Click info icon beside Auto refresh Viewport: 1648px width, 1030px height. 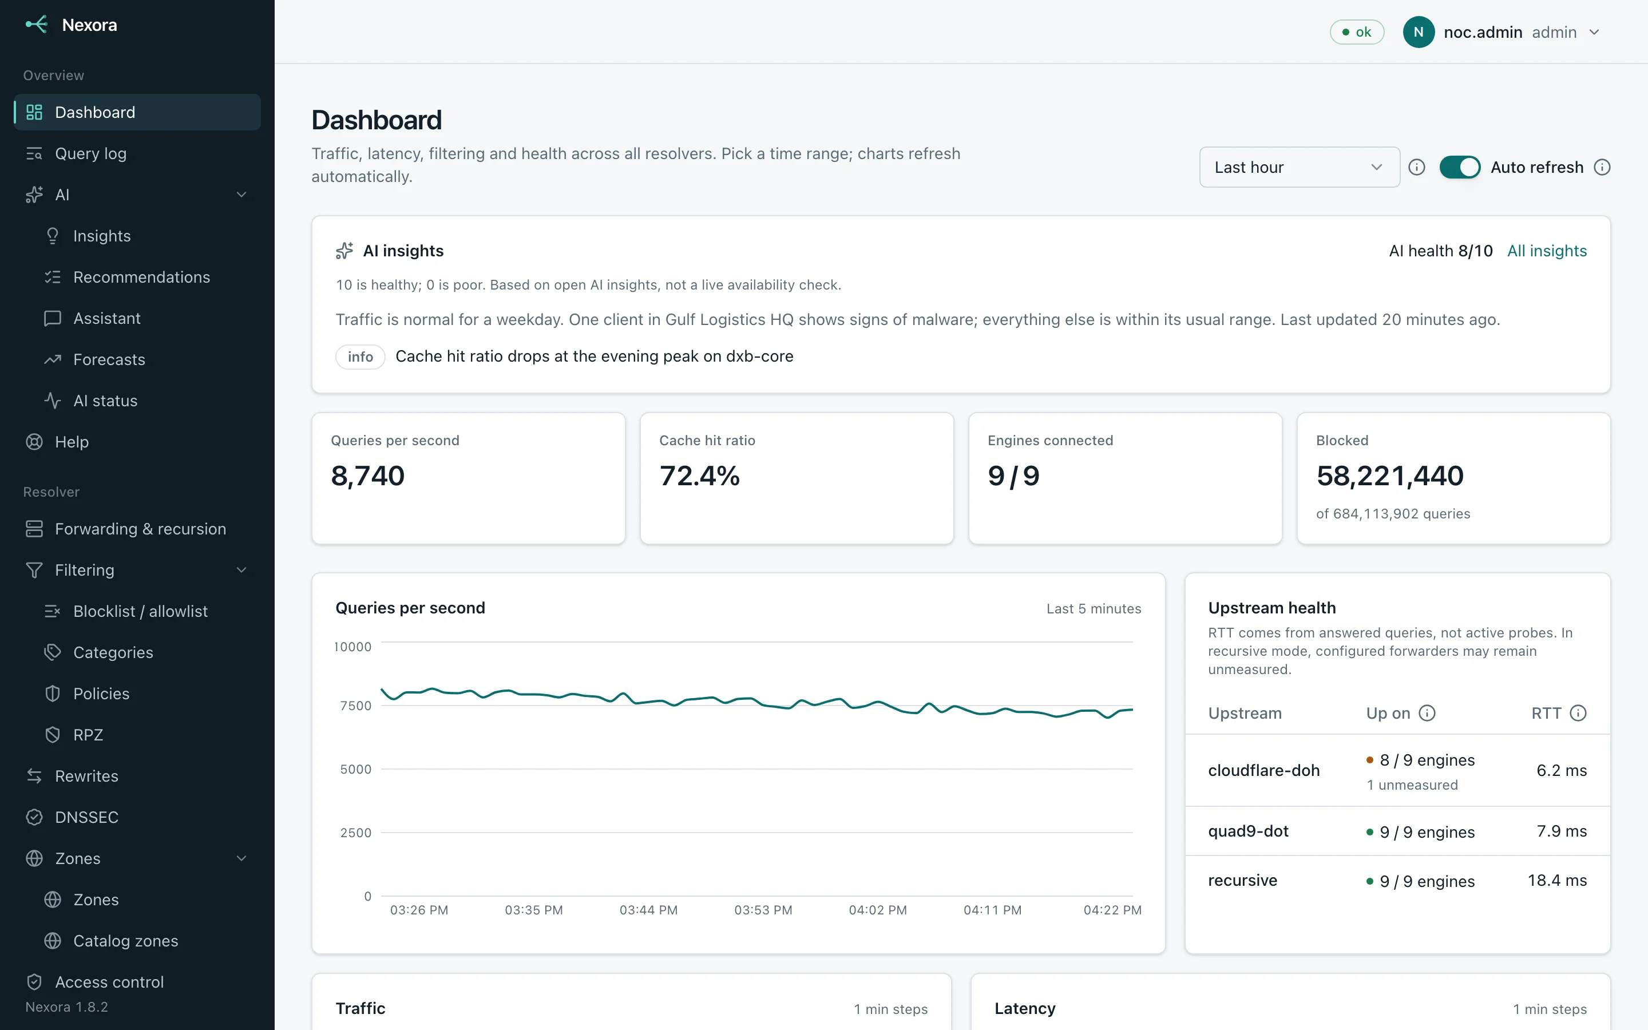1602,168
